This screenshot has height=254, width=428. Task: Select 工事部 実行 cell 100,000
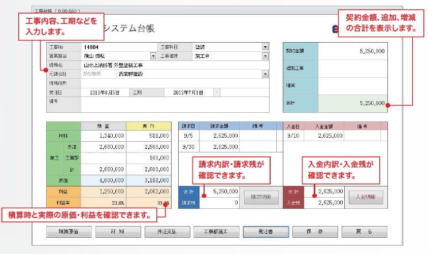149,158
